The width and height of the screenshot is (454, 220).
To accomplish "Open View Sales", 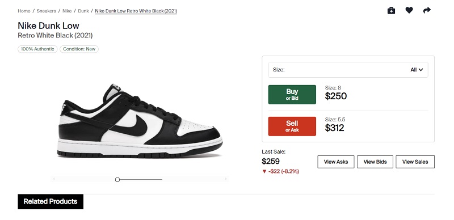I will tap(415, 162).
